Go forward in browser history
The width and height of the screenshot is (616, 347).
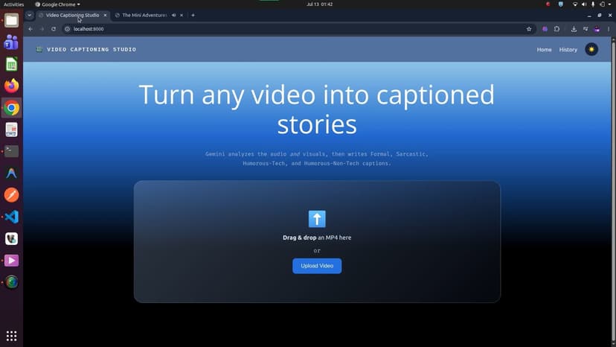pos(42,29)
